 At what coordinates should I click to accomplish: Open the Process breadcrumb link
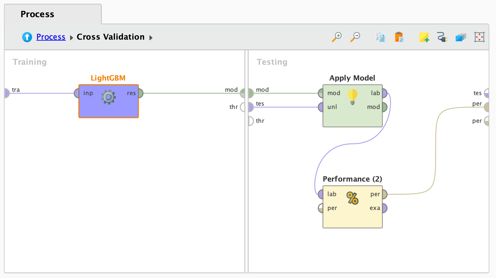pyautogui.click(x=51, y=37)
